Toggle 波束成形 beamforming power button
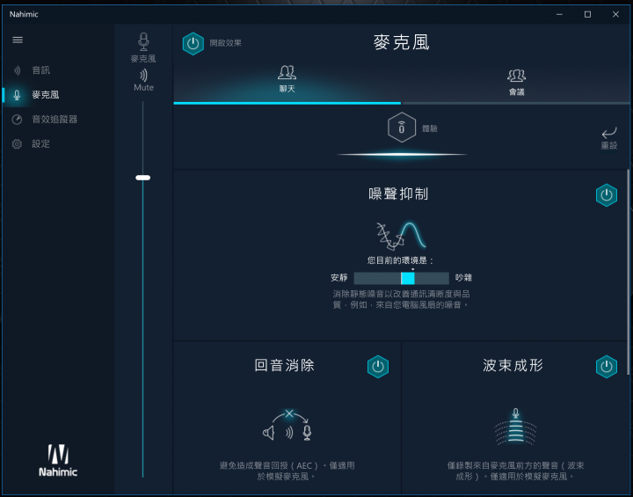Image resolution: width=633 pixels, height=497 pixels. click(x=607, y=367)
